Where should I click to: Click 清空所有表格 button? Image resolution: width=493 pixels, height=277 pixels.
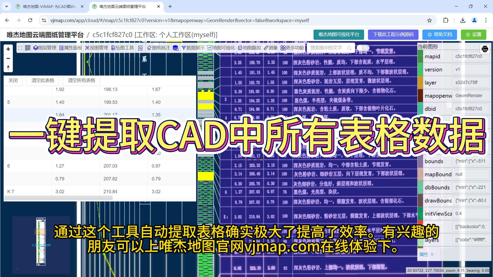coord(81,81)
